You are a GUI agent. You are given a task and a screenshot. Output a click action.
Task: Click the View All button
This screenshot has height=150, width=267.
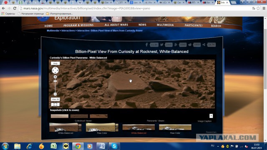coord(55,99)
